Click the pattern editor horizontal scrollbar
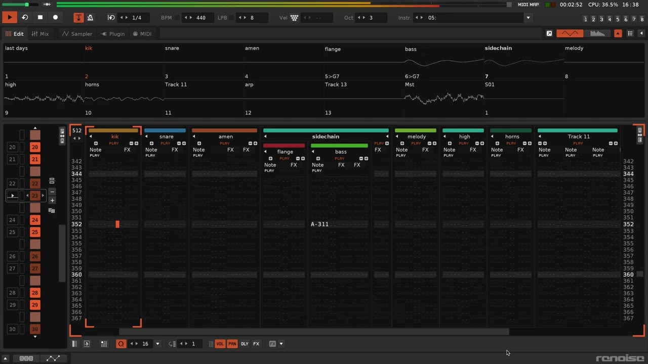Screen dimensions: 648x364 [314, 332]
